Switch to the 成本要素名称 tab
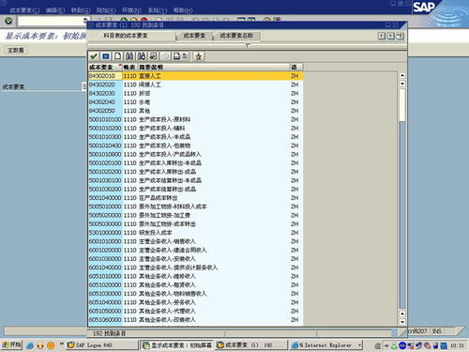Screen dimensions: 469x352 pyautogui.click(x=236, y=36)
